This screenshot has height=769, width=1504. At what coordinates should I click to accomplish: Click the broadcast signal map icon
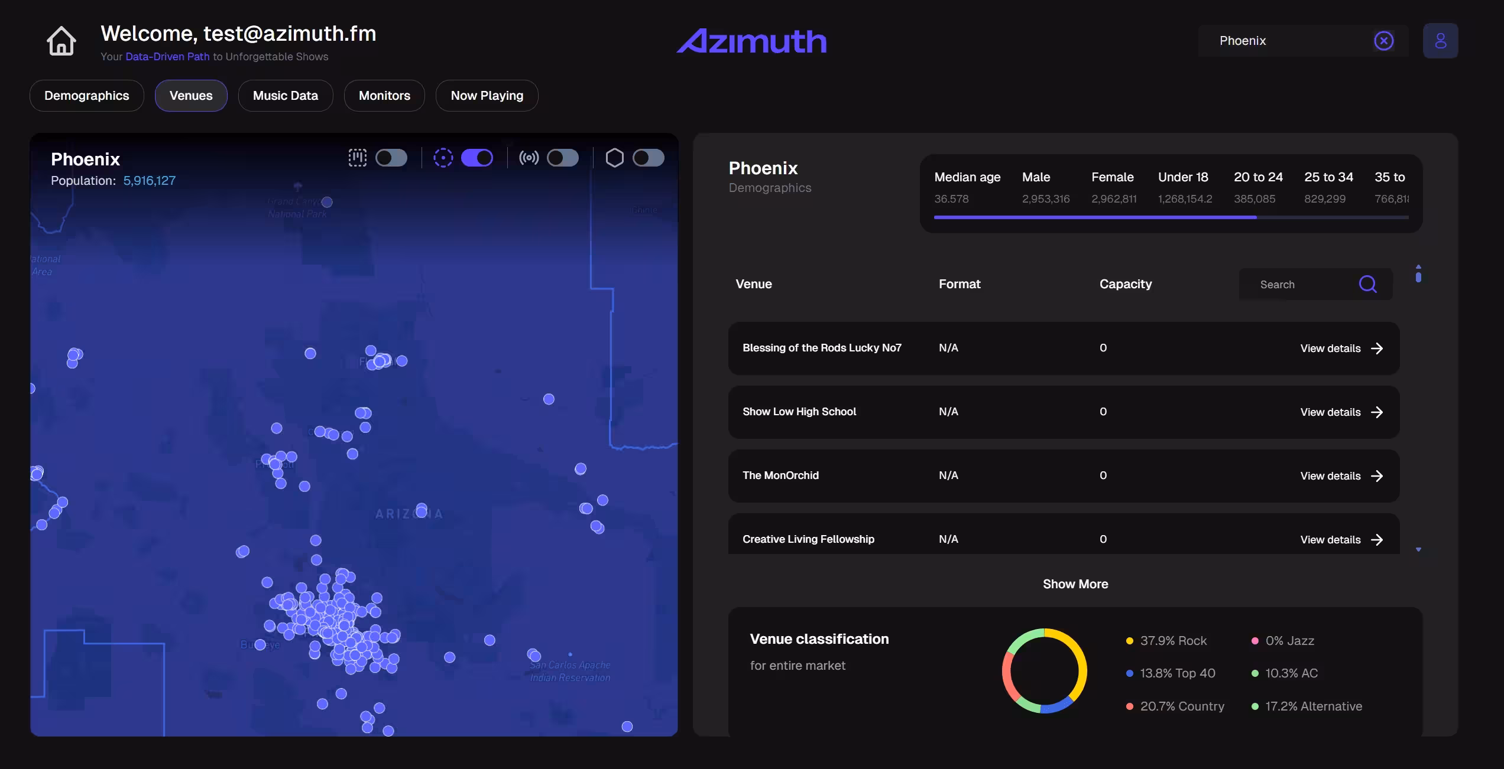[x=529, y=158]
